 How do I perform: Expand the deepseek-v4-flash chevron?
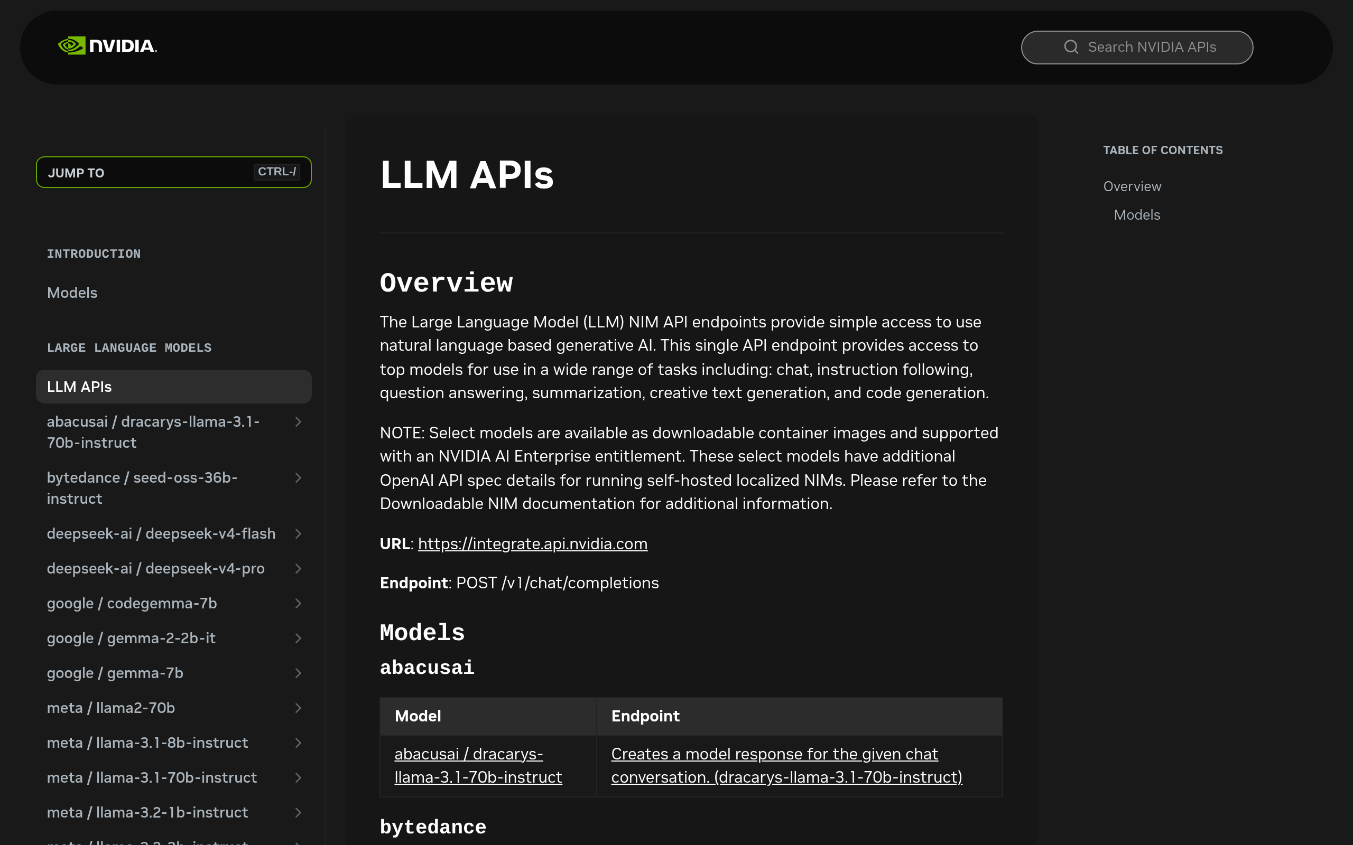(298, 534)
